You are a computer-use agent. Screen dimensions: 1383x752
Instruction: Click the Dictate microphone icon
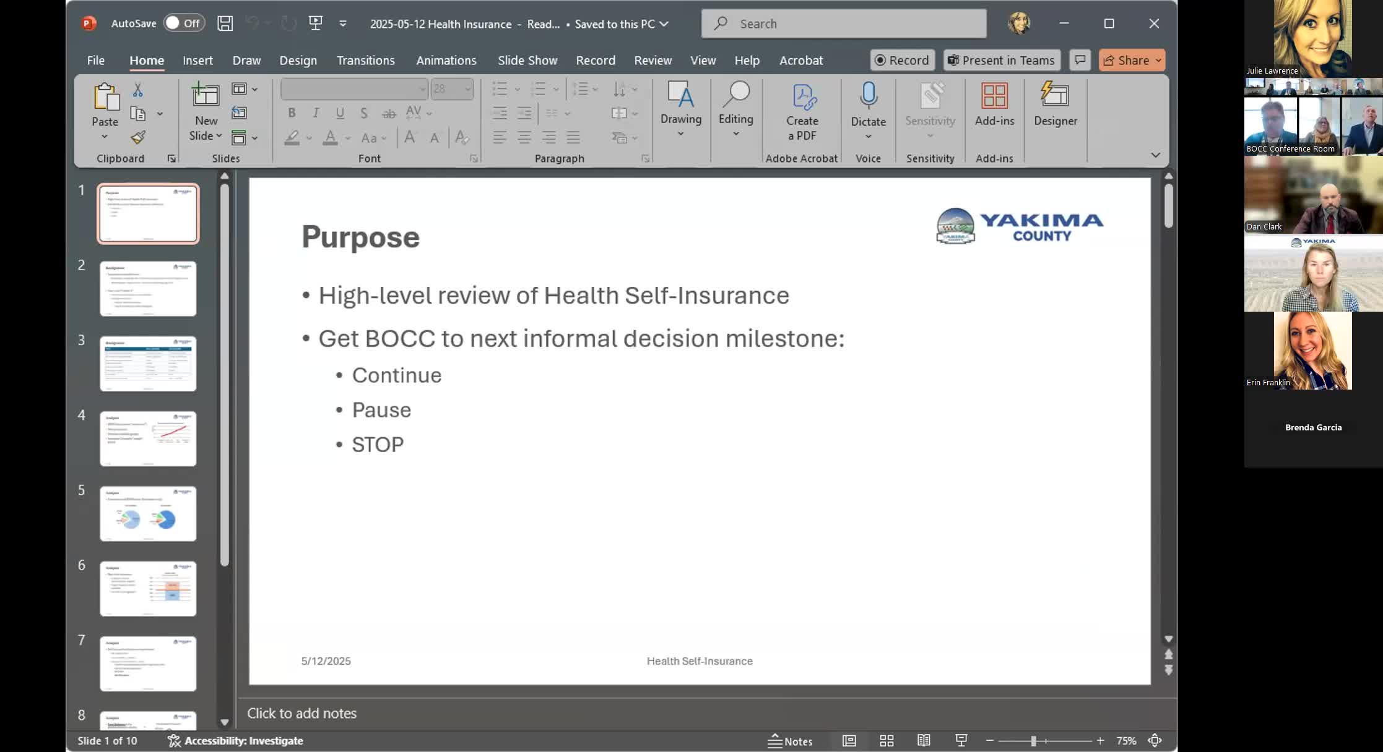[868, 96]
